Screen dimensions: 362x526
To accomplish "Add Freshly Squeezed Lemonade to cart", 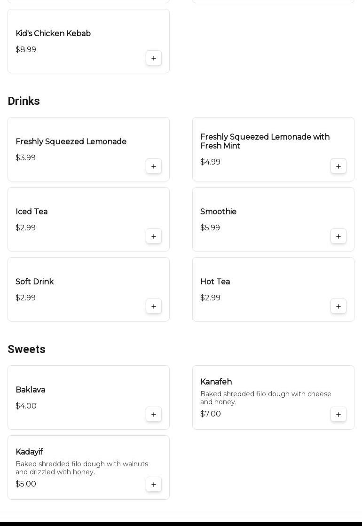I will pos(154,166).
